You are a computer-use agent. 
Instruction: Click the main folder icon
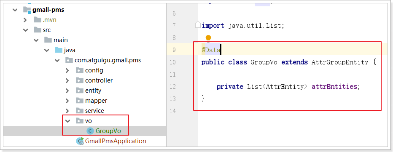[48, 40]
